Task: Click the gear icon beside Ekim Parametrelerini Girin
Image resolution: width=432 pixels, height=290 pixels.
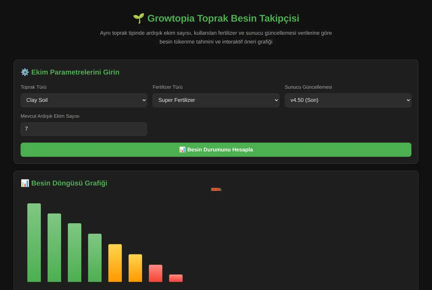Action: coord(25,72)
